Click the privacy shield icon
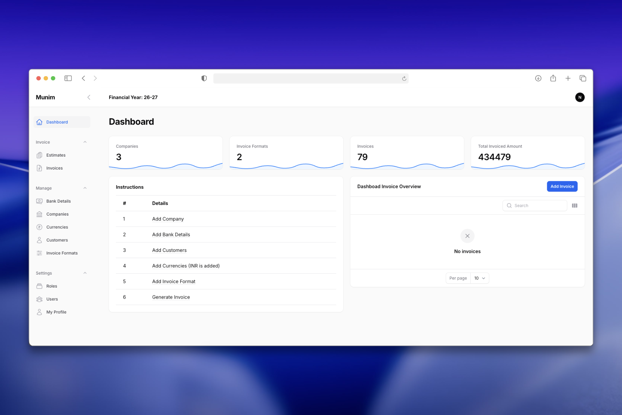 (x=204, y=78)
